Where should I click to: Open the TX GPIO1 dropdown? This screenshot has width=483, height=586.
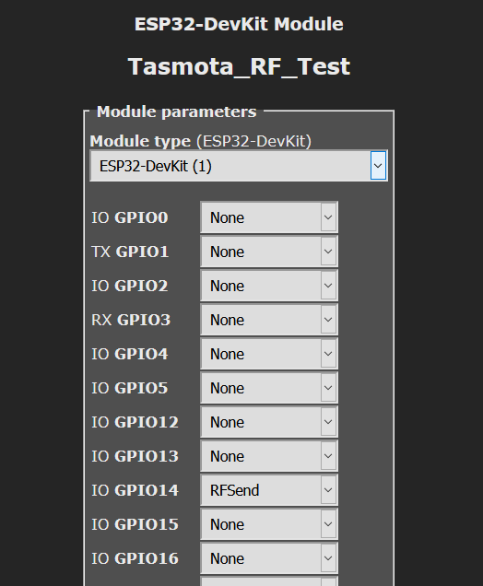(269, 252)
